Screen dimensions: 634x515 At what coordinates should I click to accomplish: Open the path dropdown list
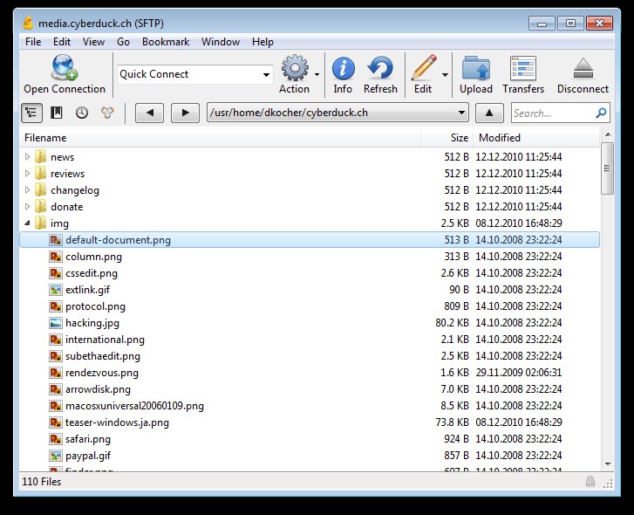tap(461, 113)
